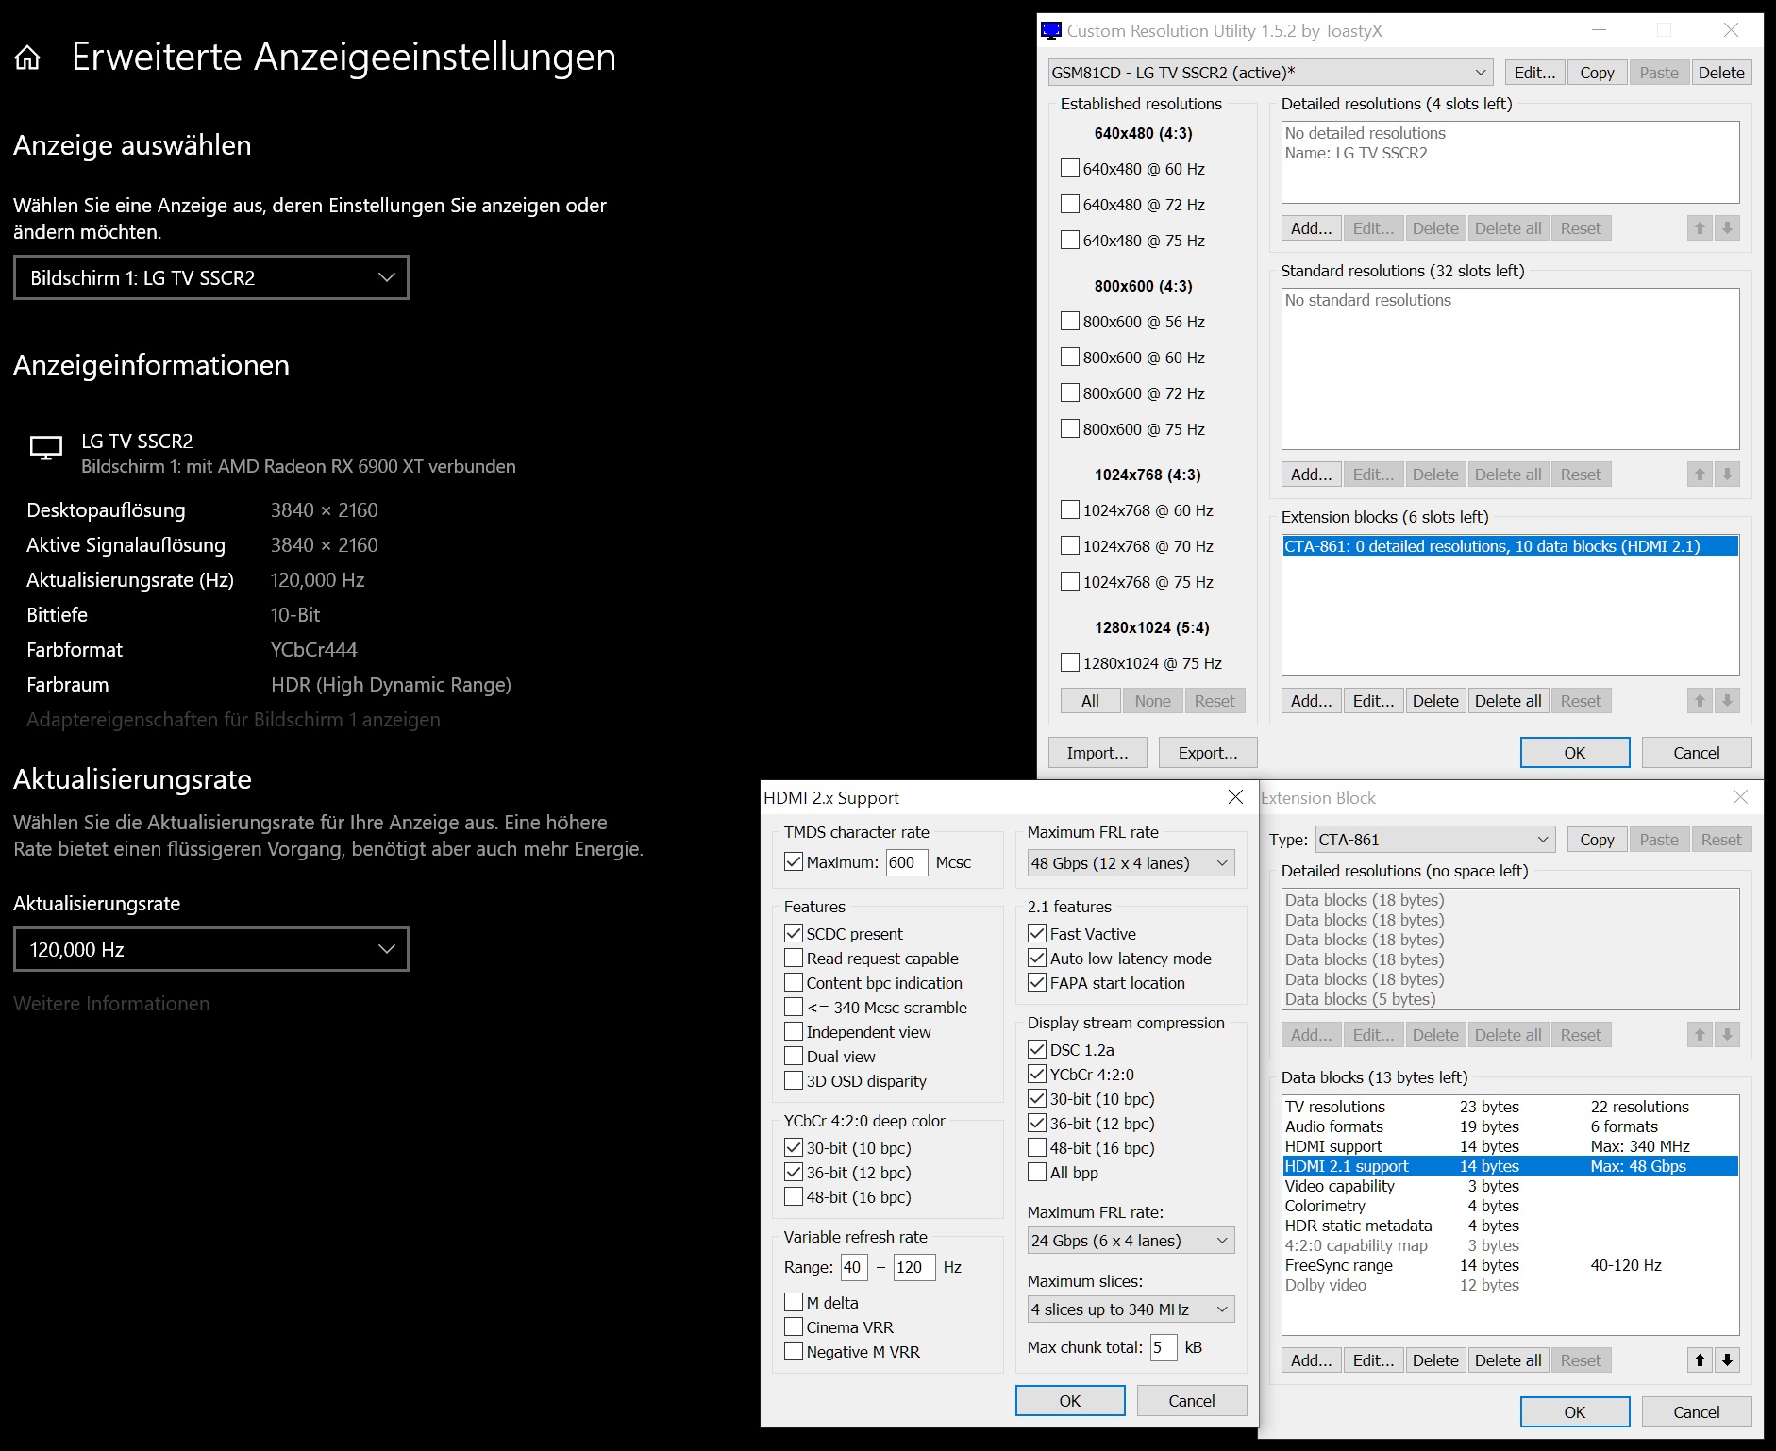Check the 1024x768 @ 60 Hz resolution
The image size is (1776, 1451).
(x=1070, y=509)
